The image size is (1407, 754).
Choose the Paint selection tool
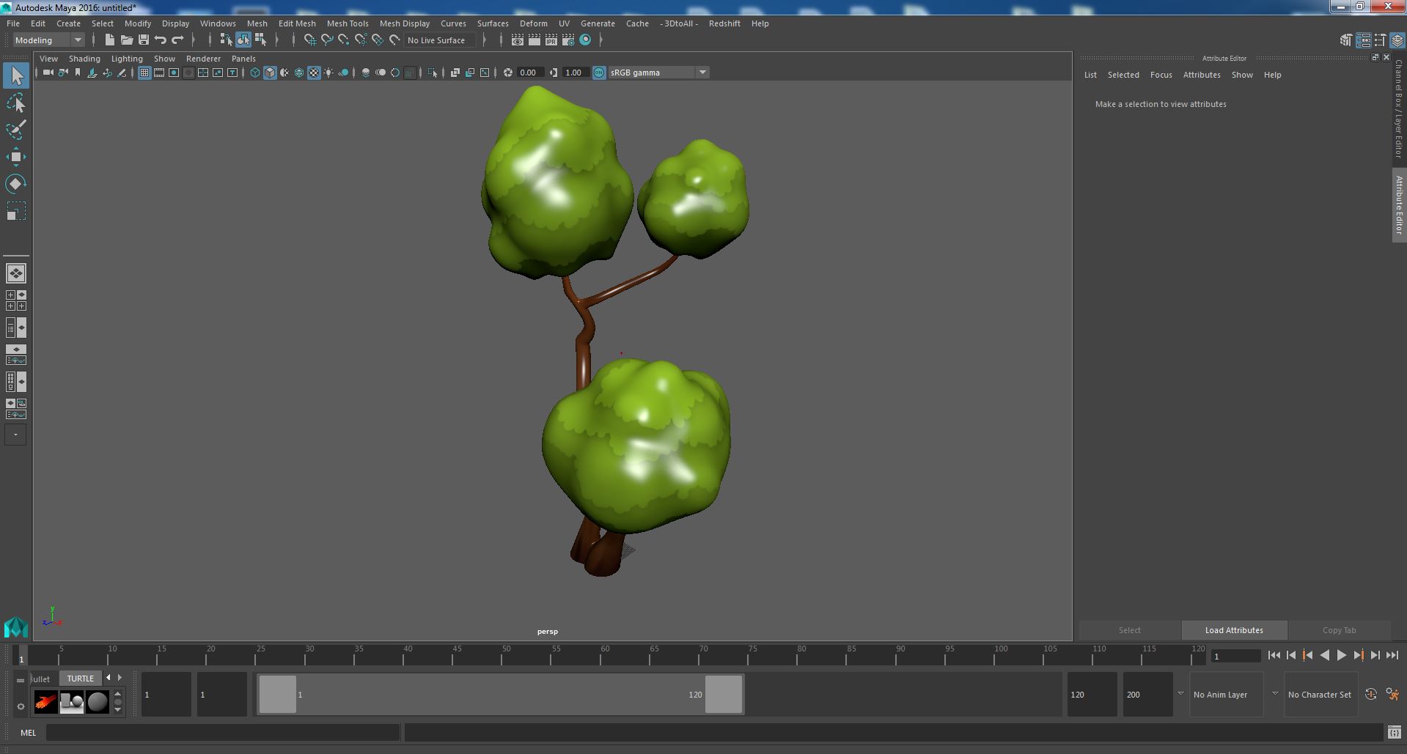click(16, 130)
